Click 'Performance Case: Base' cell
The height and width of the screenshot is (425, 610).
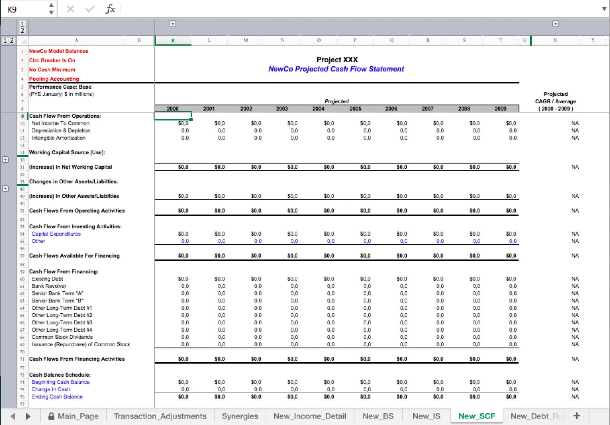pyautogui.click(x=60, y=87)
